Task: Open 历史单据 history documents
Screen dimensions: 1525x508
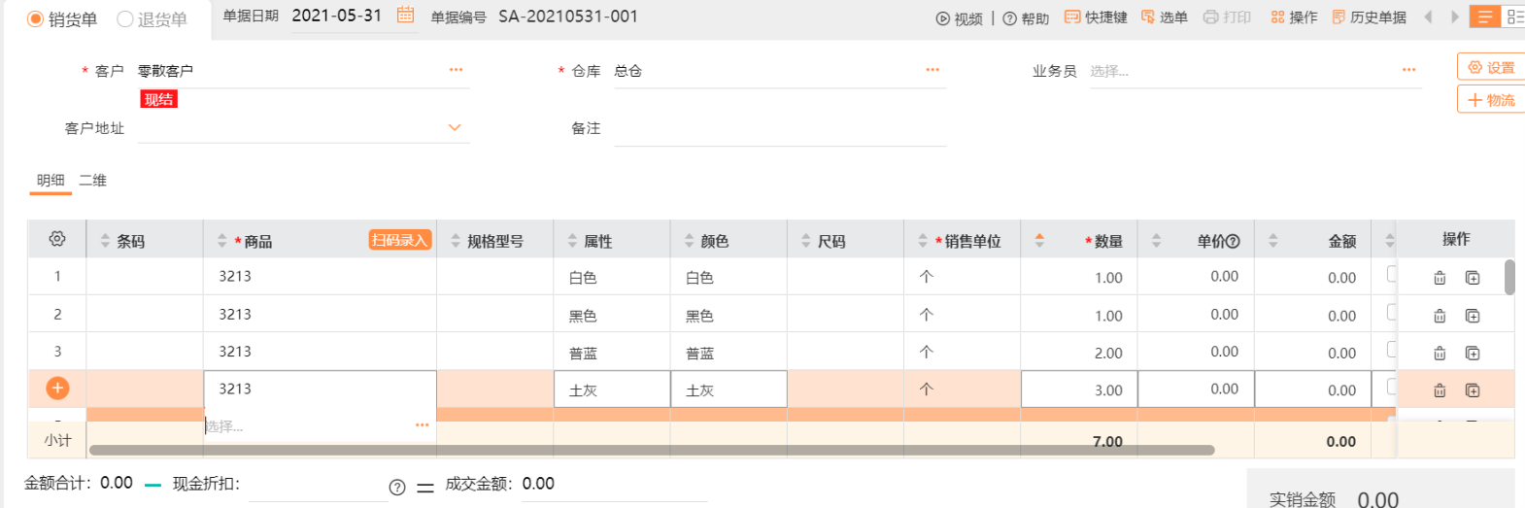Action: [x=1369, y=17]
